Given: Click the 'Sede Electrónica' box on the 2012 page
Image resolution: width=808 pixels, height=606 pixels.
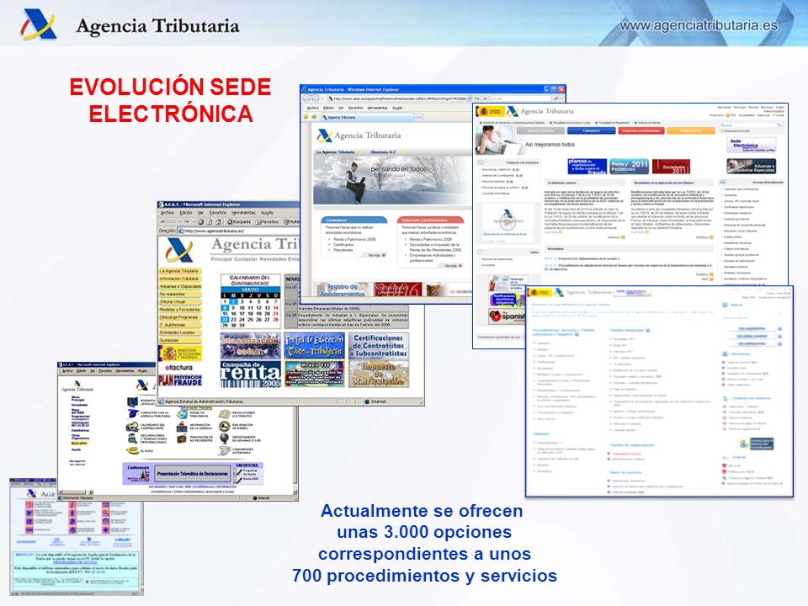Looking at the screenshot, I should [x=750, y=145].
